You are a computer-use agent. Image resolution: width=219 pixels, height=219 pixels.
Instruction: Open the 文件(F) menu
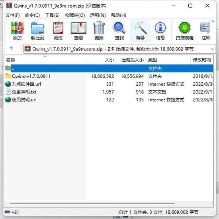tap(12, 15)
